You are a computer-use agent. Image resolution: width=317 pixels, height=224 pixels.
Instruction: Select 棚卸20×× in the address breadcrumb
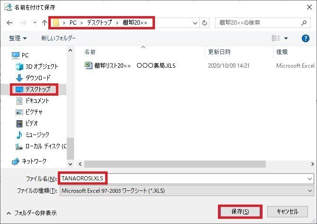(x=135, y=23)
